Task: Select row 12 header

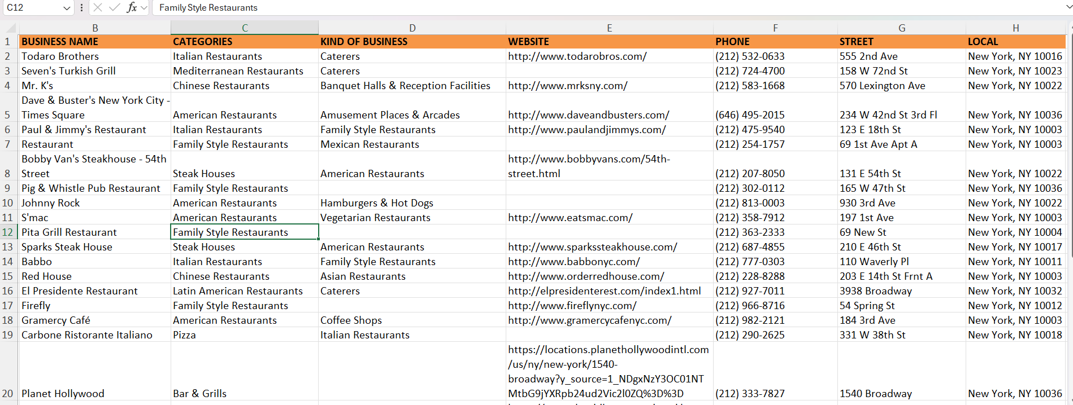Action: click(8, 232)
